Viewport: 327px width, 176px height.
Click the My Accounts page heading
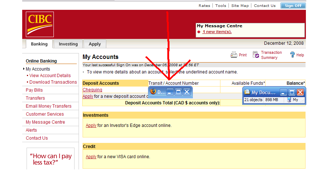(100, 57)
